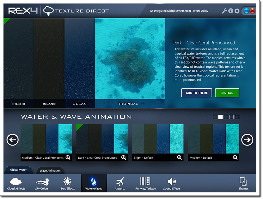Zoom into Bright - Default set
Screen dimensions: 263x199
179,157
